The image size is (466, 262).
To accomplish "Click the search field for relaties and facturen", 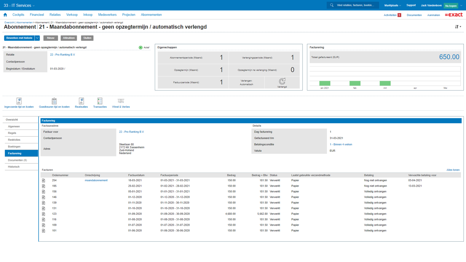I will tap(355, 5).
